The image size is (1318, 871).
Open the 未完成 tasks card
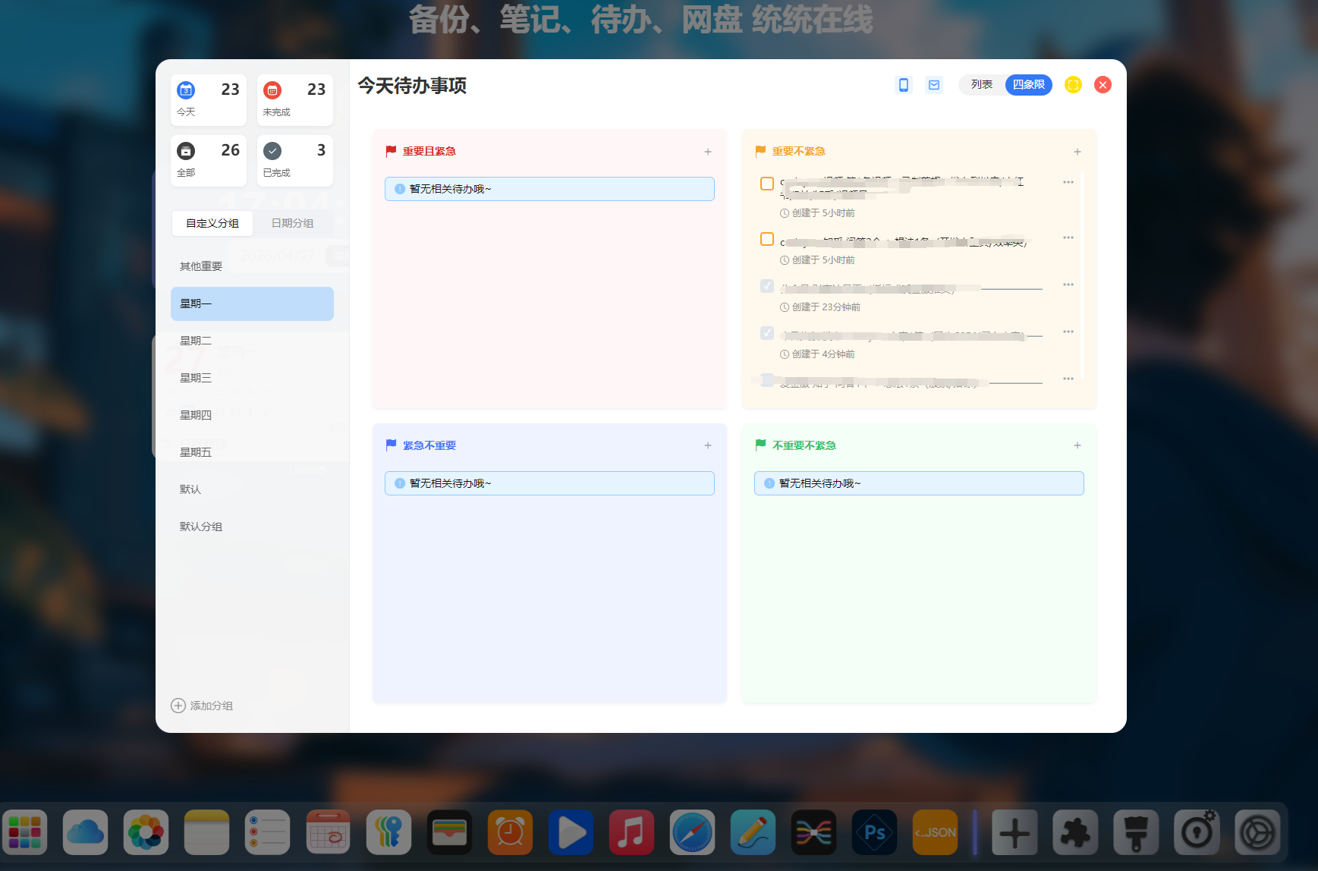[x=294, y=100]
